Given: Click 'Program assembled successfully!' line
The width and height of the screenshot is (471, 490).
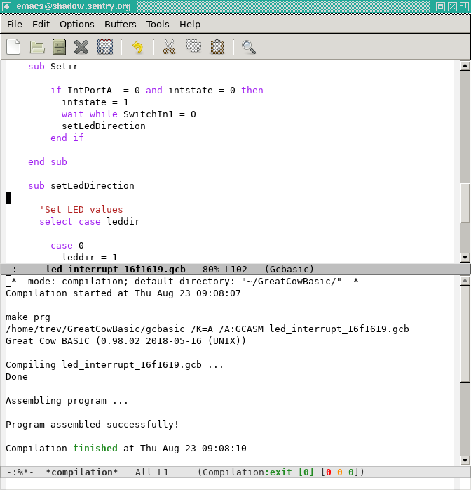Looking at the screenshot, I should click(x=92, y=424).
